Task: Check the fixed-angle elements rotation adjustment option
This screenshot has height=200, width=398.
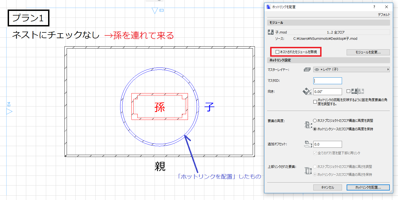Action: click(315, 102)
